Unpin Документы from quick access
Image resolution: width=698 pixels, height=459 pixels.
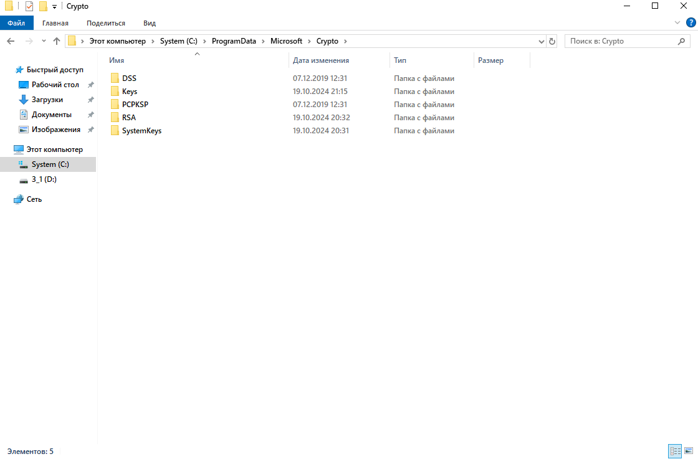tap(91, 114)
